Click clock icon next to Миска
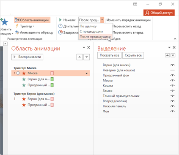Image resolution: width=179 pixels, height=155 pixels. point(18,73)
